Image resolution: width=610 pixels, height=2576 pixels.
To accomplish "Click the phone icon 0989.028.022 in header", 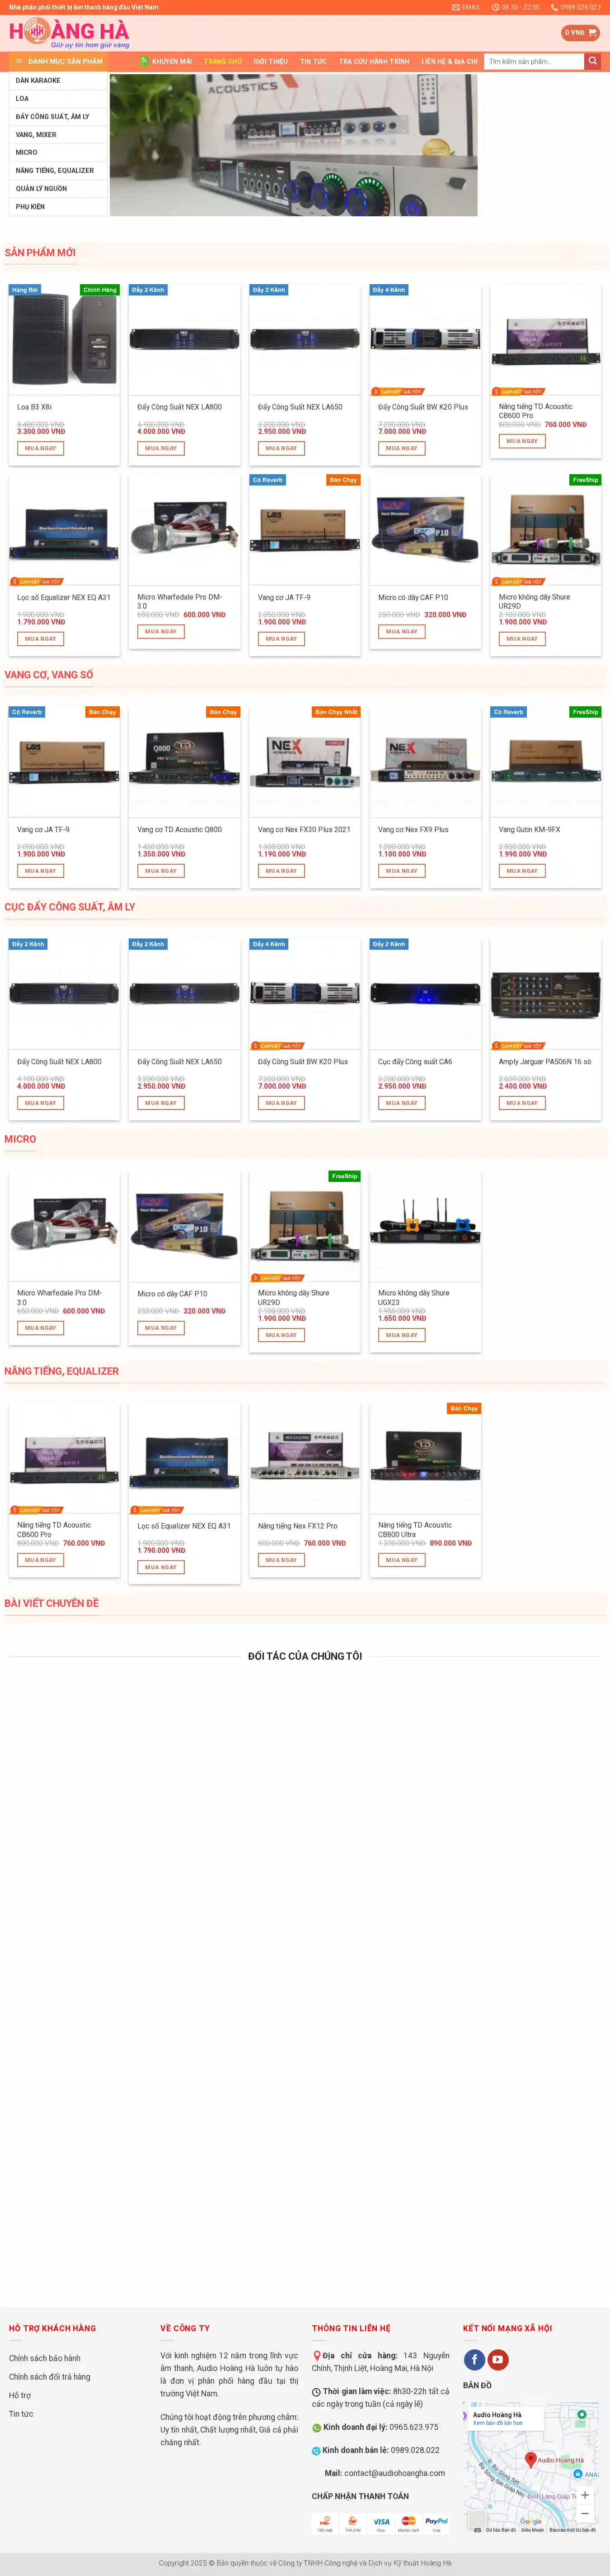I will 554,7.
